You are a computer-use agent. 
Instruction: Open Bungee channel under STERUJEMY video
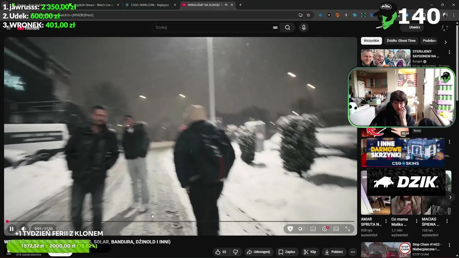point(417,61)
